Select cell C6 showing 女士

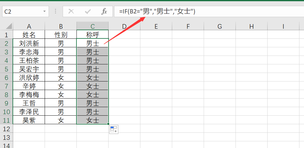92,78
